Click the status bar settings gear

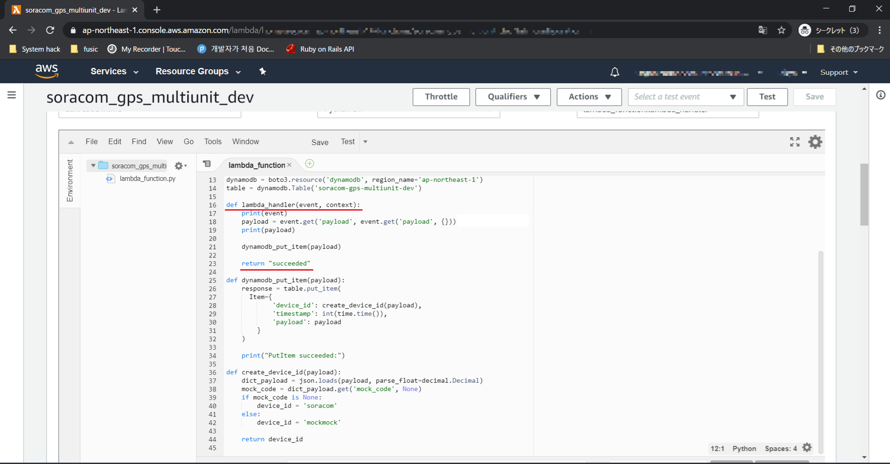[x=807, y=447]
